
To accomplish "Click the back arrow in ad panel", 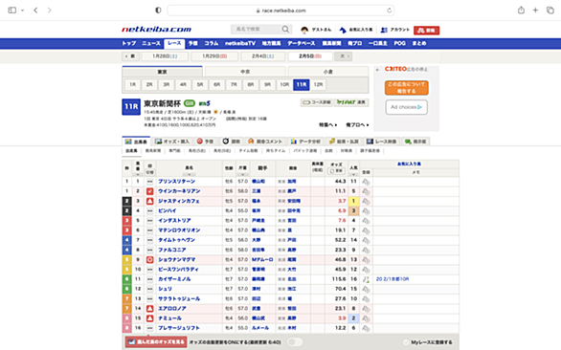I will (x=377, y=70).
